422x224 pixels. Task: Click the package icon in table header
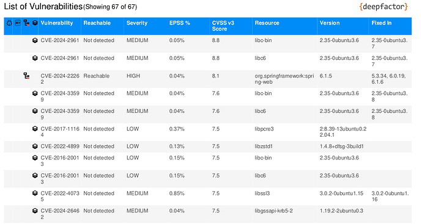(35, 23)
